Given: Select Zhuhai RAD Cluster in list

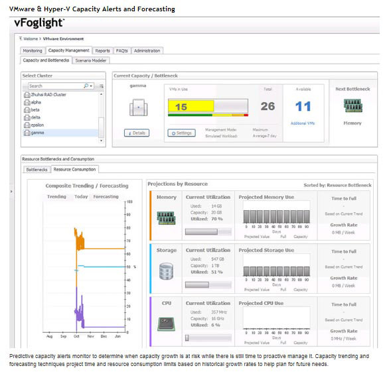Looking at the screenshot, I should click(48, 95).
